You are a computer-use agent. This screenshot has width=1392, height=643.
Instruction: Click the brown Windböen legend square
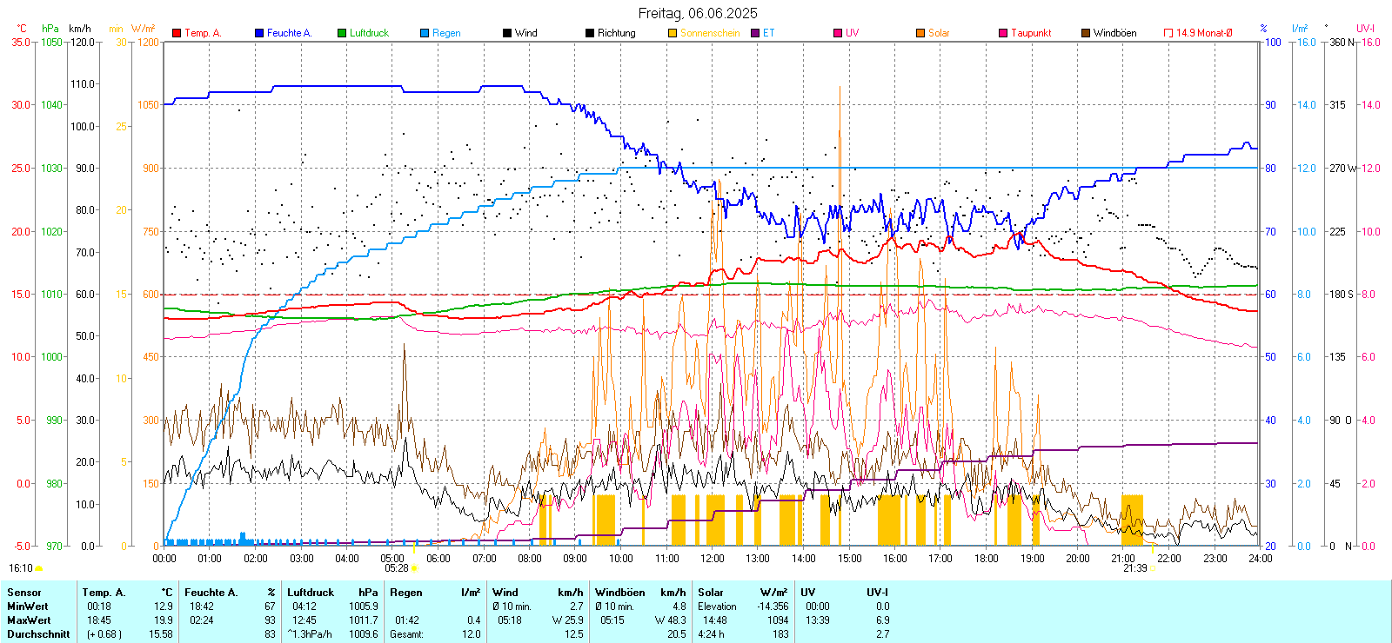click(1086, 33)
